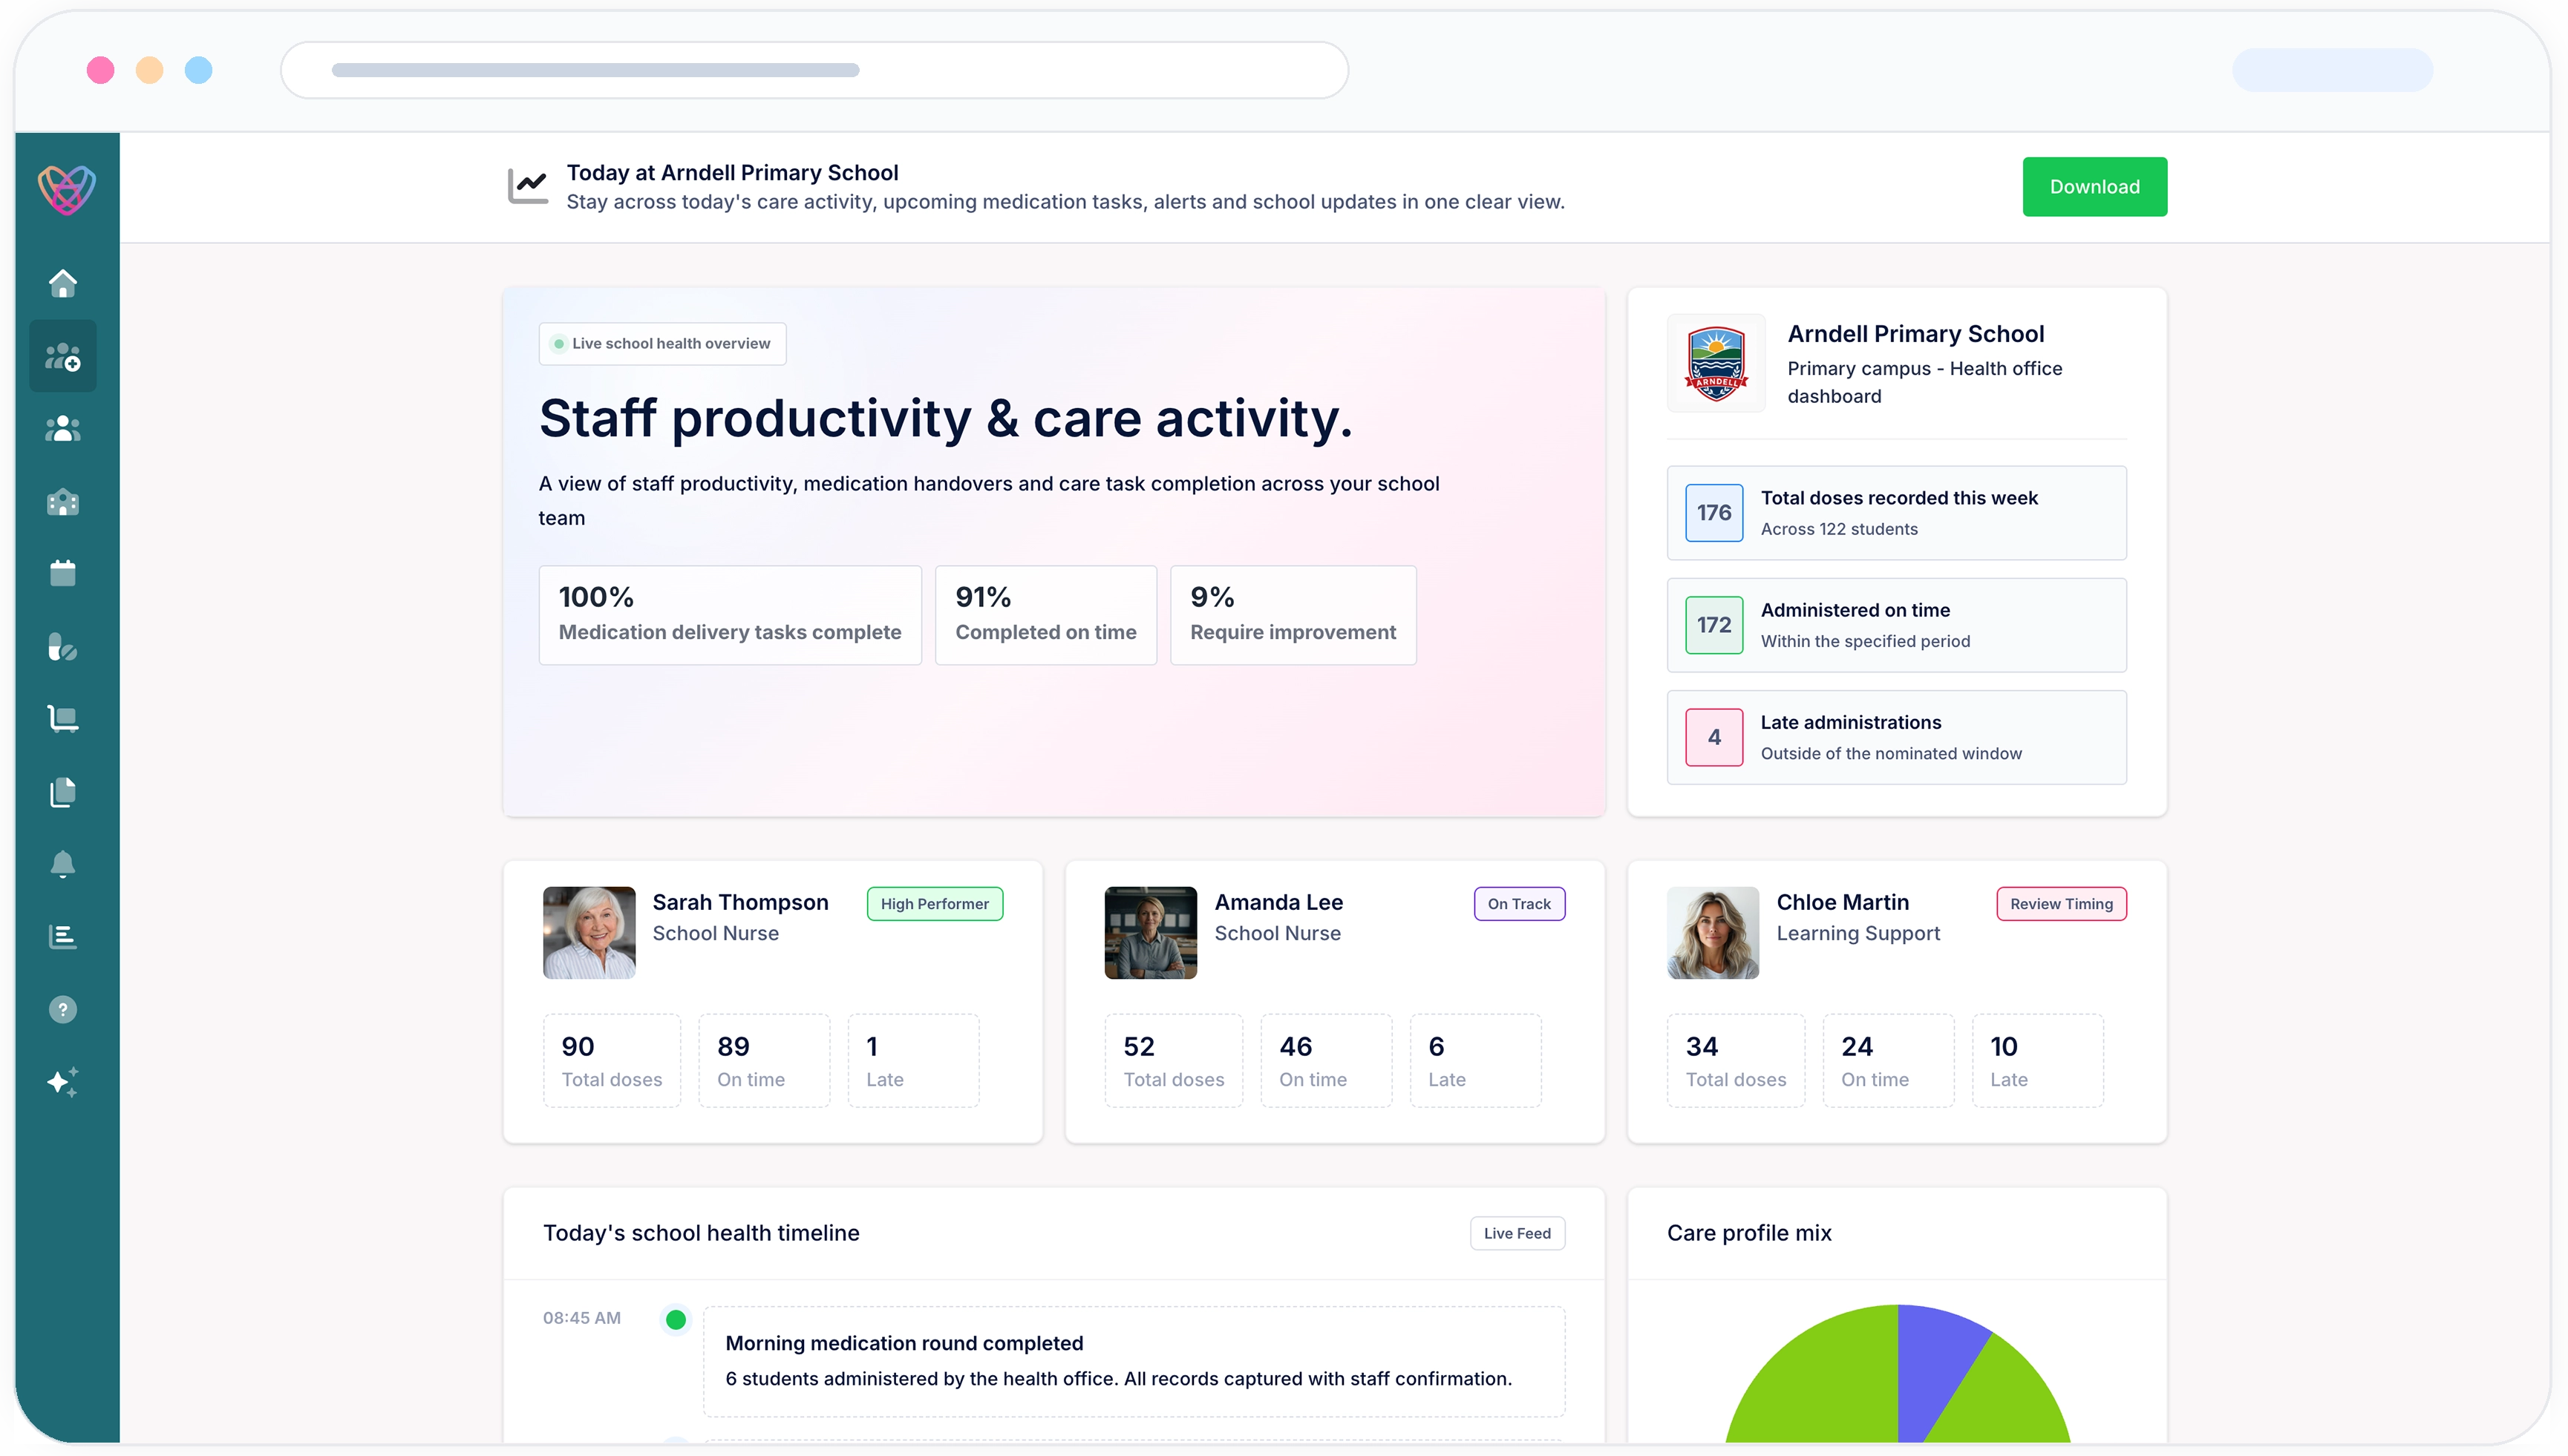
Task: Click Today's school health timeline heading
Action: pyautogui.click(x=702, y=1233)
